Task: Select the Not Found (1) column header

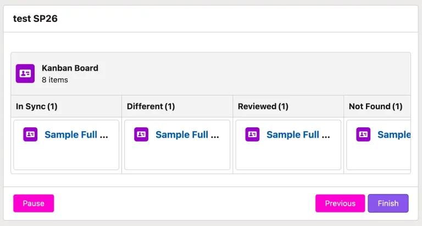Action: point(375,106)
